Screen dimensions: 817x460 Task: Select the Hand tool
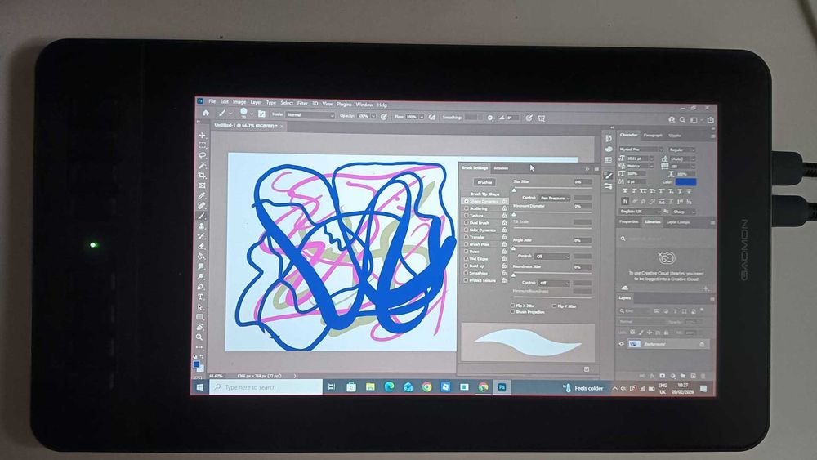point(200,327)
